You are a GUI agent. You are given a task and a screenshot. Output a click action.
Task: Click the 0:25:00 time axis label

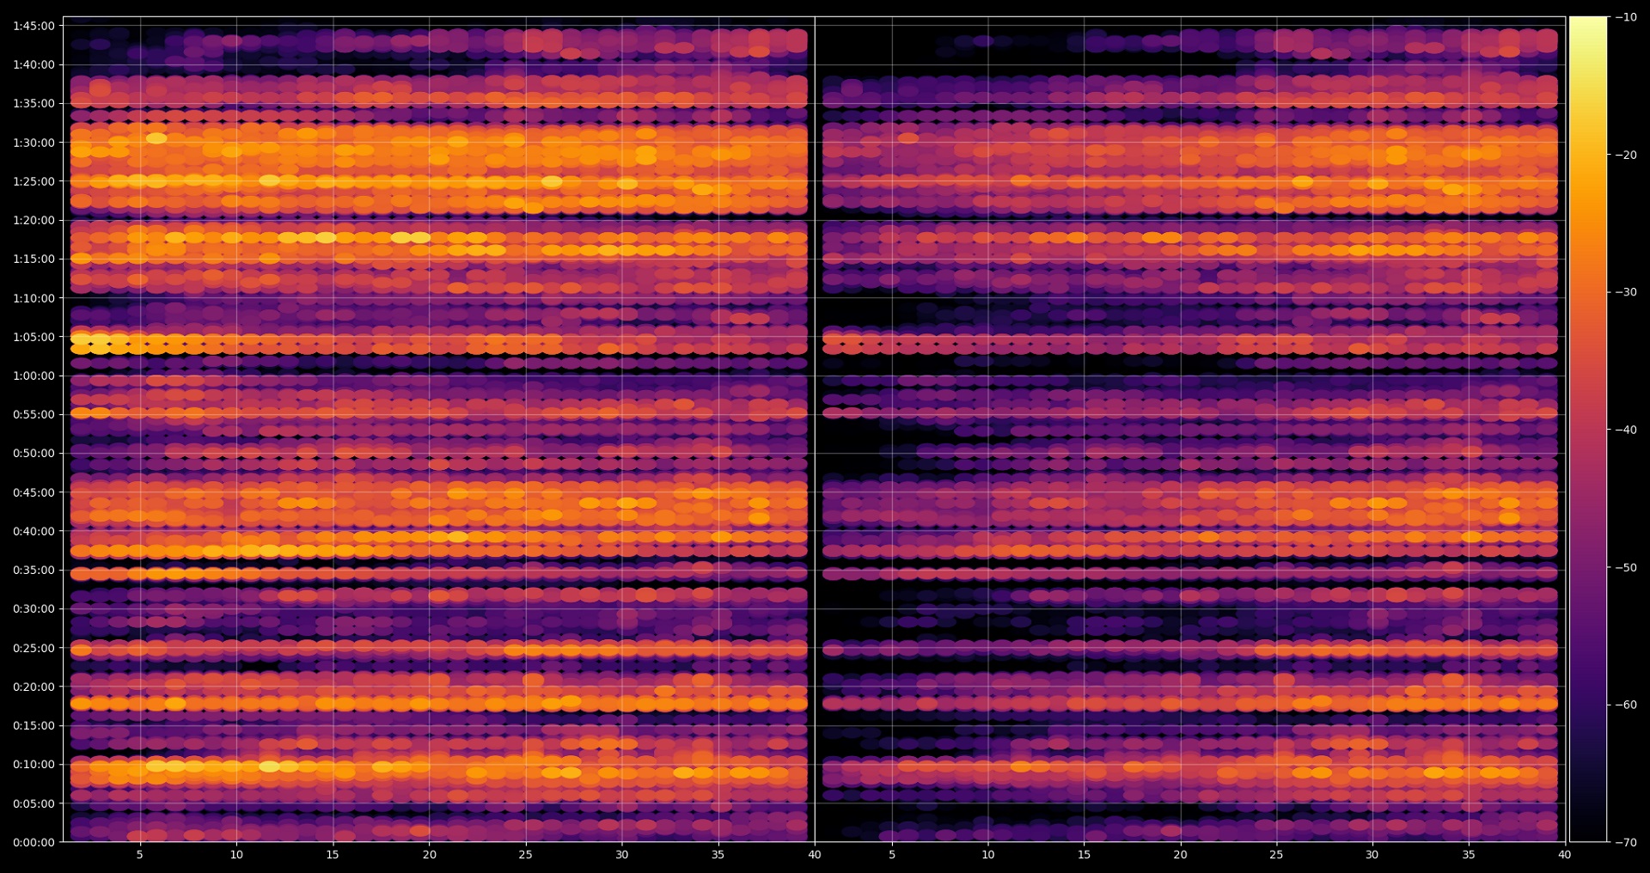[x=34, y=648]
